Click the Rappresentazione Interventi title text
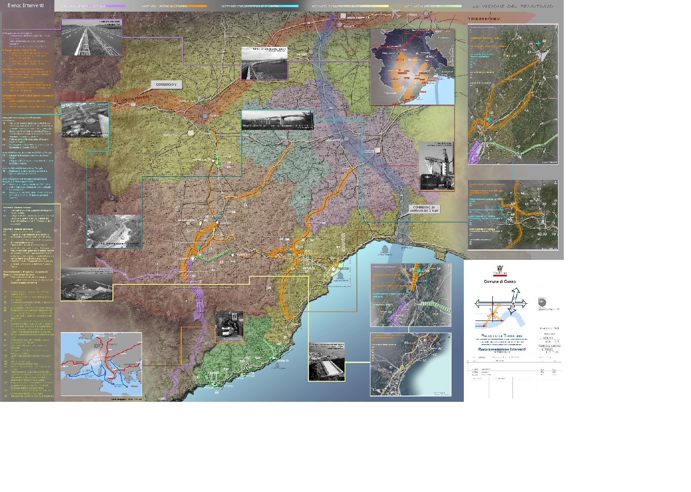The height and width of the screenshot is (492, 691). [502, 349]
